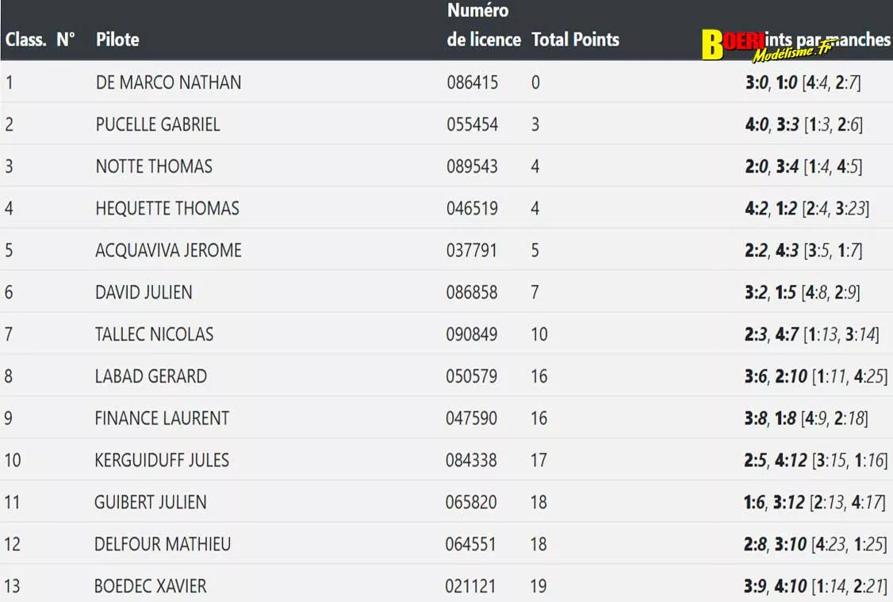Select GUIBERT JULIEN pilot name
The width and height of the screenshot is (893, 602).
[x=151, y=502]
